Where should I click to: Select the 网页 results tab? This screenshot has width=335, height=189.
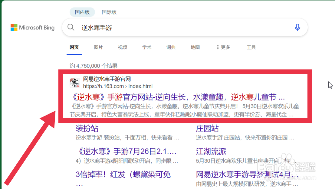click(74, 47)
